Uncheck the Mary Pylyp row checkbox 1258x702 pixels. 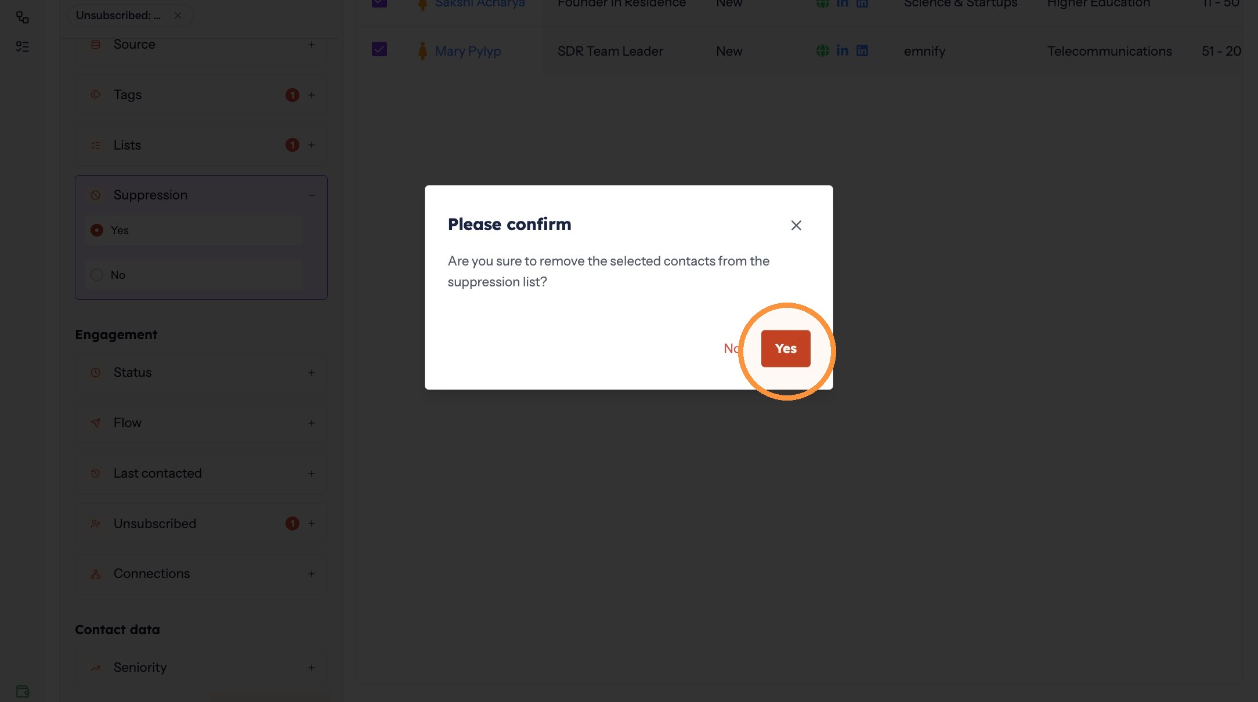(379, 49)
